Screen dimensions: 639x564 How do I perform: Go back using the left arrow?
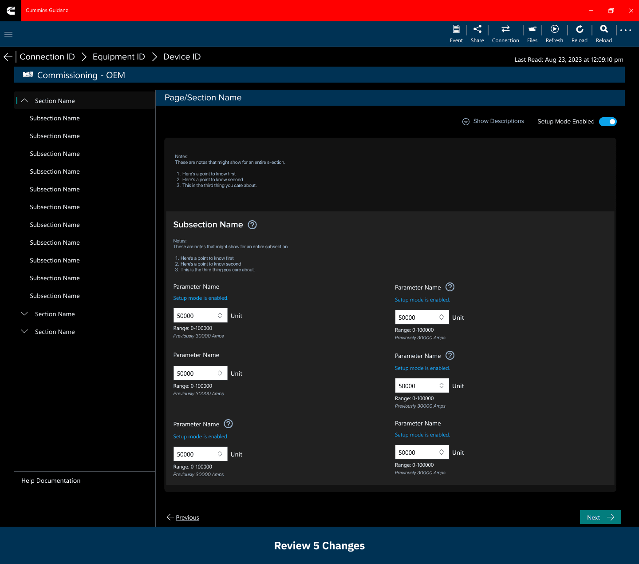coord(8,57)
